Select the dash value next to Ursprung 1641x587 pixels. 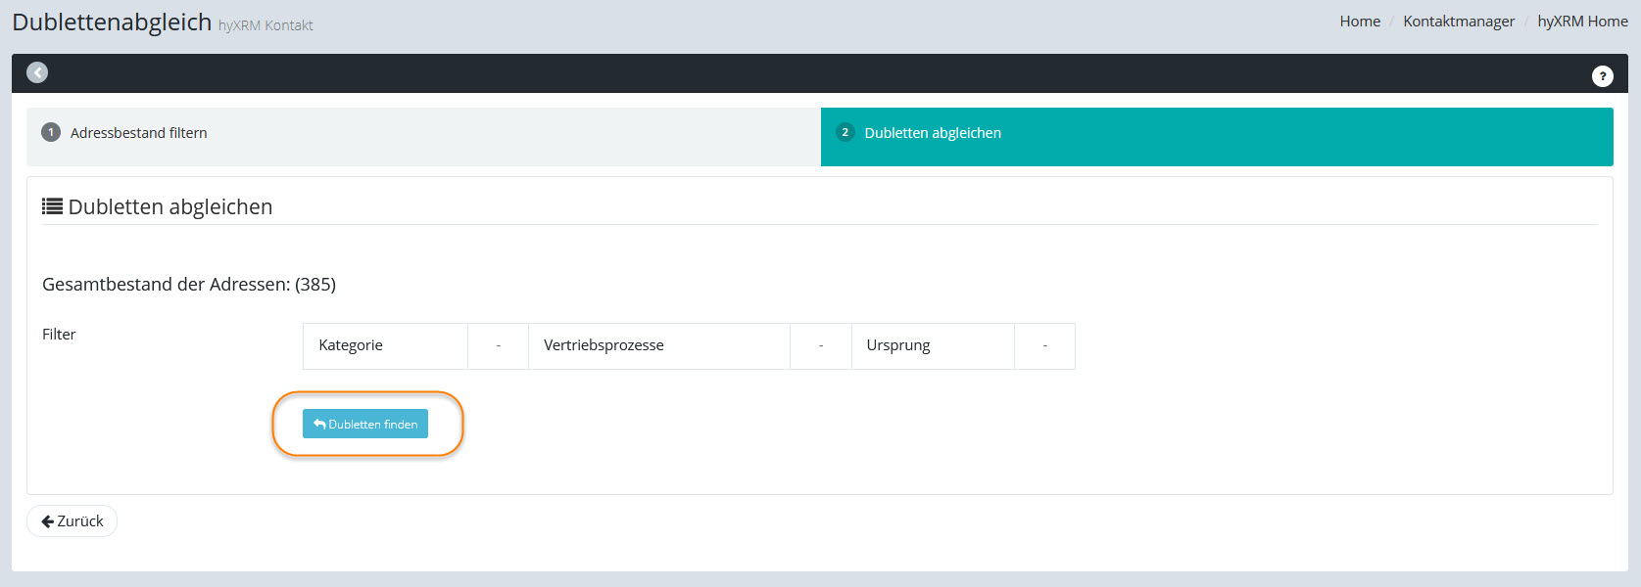[1044, 345]
